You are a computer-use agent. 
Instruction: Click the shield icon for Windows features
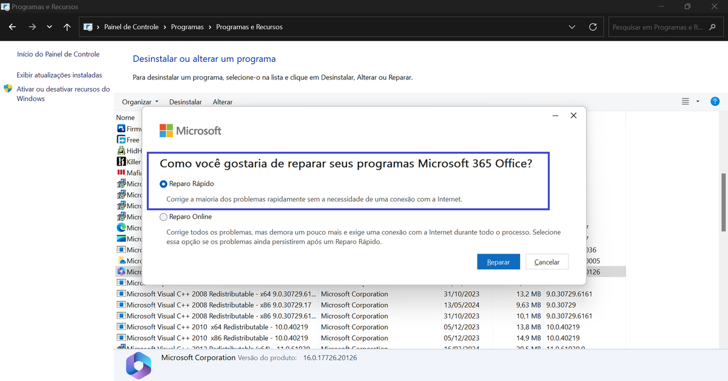pyautogui.click(x=8, y=89)
